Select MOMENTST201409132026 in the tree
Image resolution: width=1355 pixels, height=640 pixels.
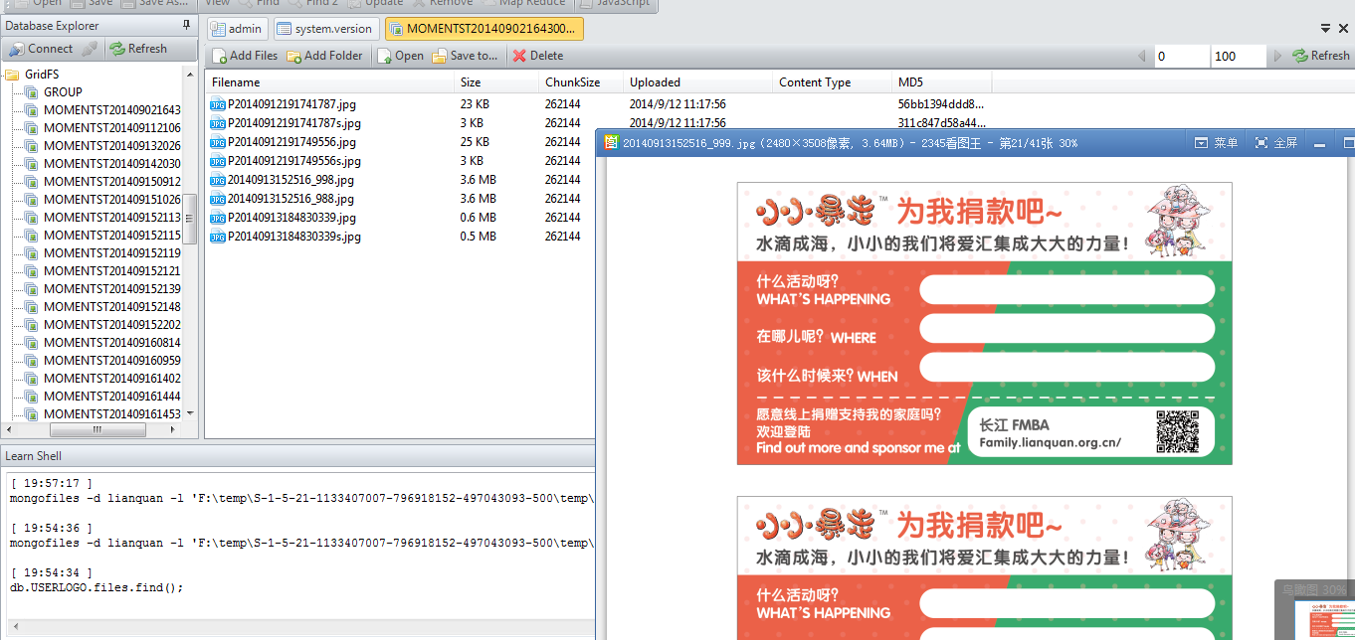tap(103, 145)
